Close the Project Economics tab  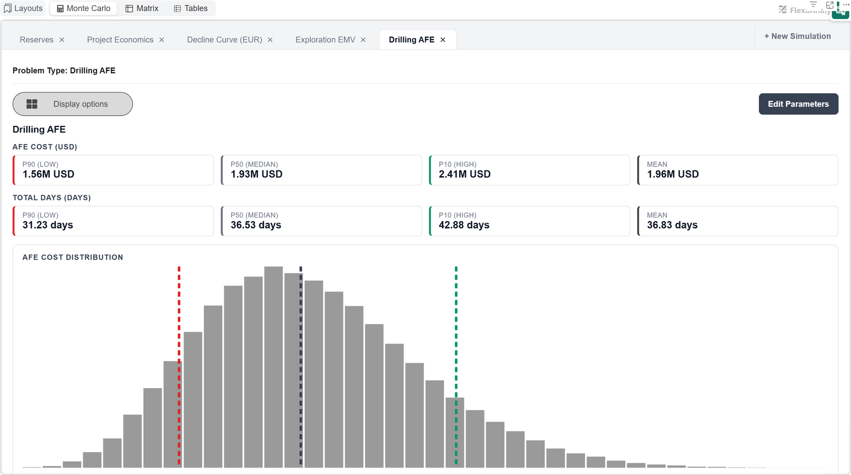tap(162, 40)
